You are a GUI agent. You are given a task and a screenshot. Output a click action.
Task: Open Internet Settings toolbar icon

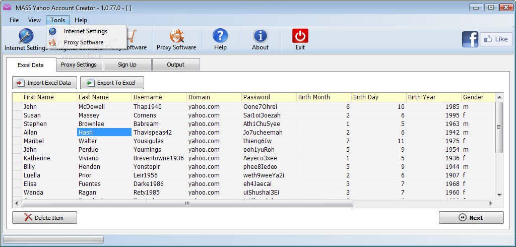[x=26, y=37]
